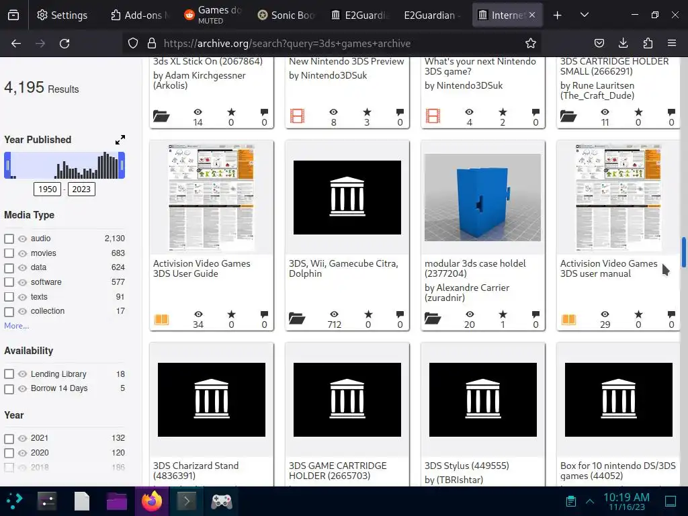This screenshot has width=688, height=516.
Task: Open the Firefox downloads panel
Action: tap(623, 43)
